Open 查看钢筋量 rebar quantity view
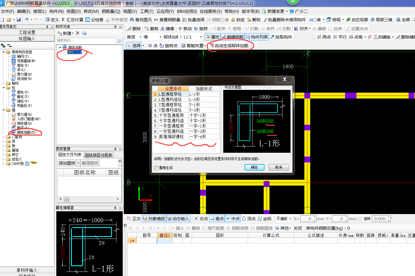This screenshot has height=276, width=415. point(167,20)
